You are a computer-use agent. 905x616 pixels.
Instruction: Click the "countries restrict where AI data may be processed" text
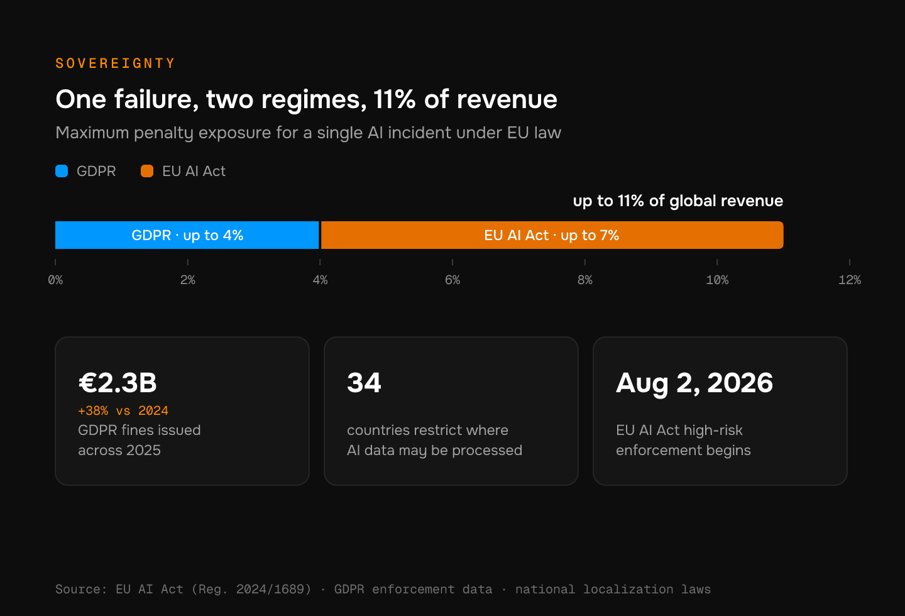(434, 440)
